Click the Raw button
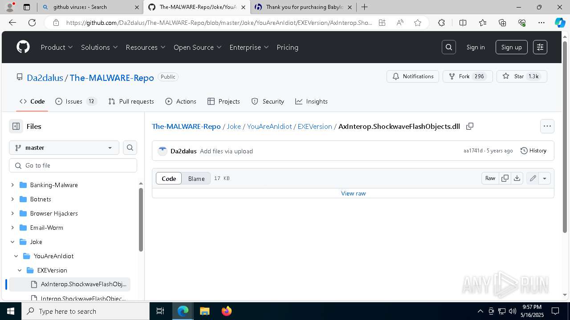This screenshot has width=570, height=320. click(490, 178)
